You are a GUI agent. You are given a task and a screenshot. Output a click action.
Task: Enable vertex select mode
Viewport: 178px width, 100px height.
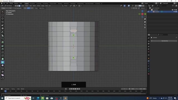click(16, 6)
